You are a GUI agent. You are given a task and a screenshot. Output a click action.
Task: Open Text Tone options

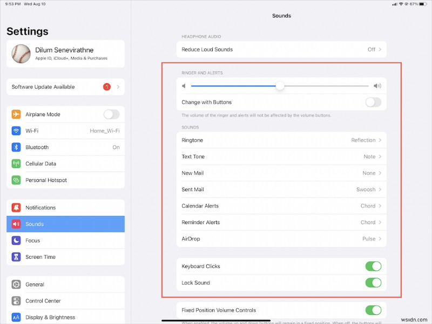pyautogui.click(x=282, y=157)
